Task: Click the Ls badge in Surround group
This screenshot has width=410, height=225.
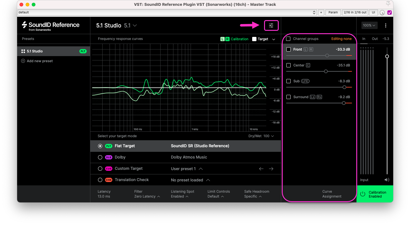Action: (x=313, y=97)
